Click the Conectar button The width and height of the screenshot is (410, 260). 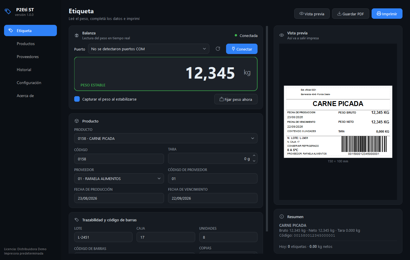pyautogui.click(x=242, y=49)
